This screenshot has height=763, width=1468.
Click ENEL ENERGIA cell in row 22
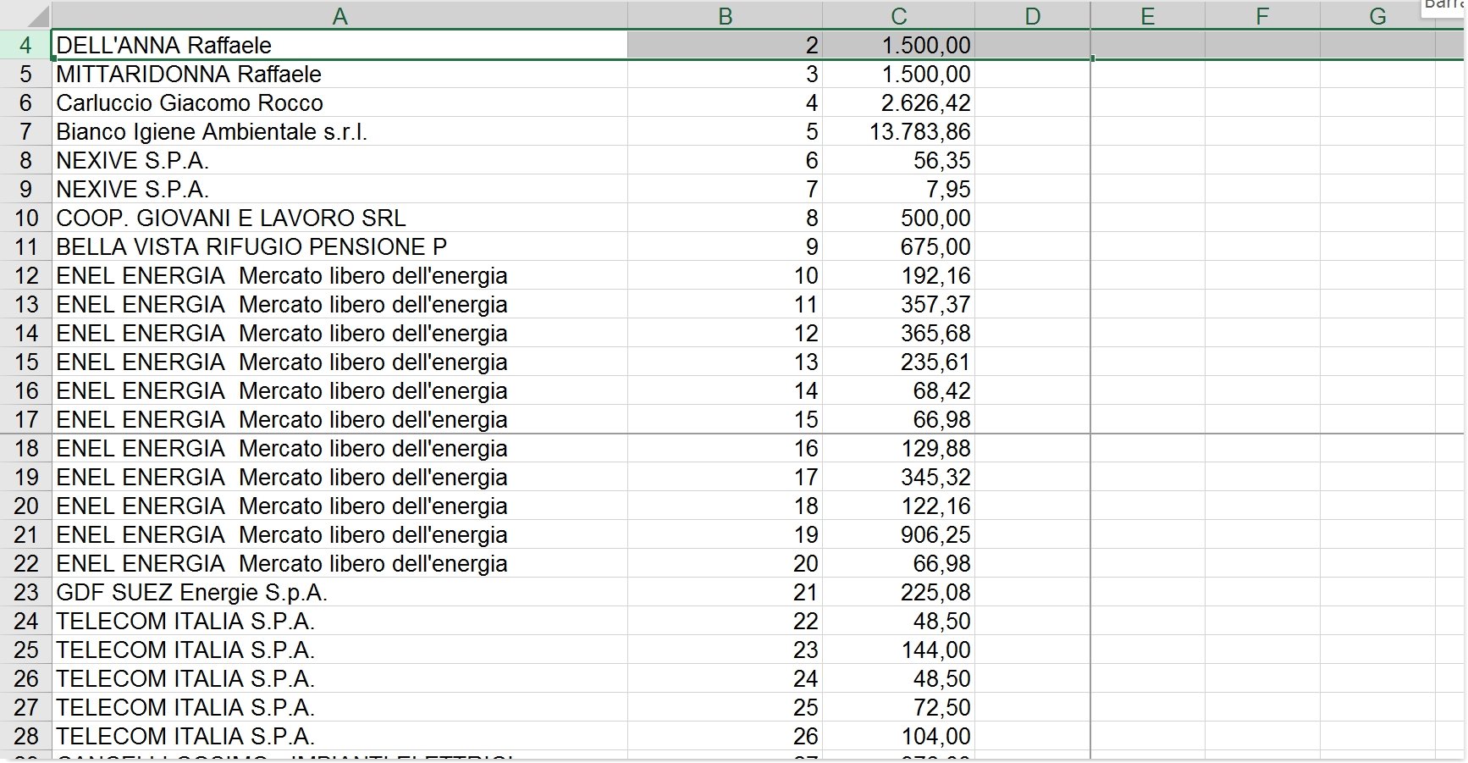click(x=339, y=563)
